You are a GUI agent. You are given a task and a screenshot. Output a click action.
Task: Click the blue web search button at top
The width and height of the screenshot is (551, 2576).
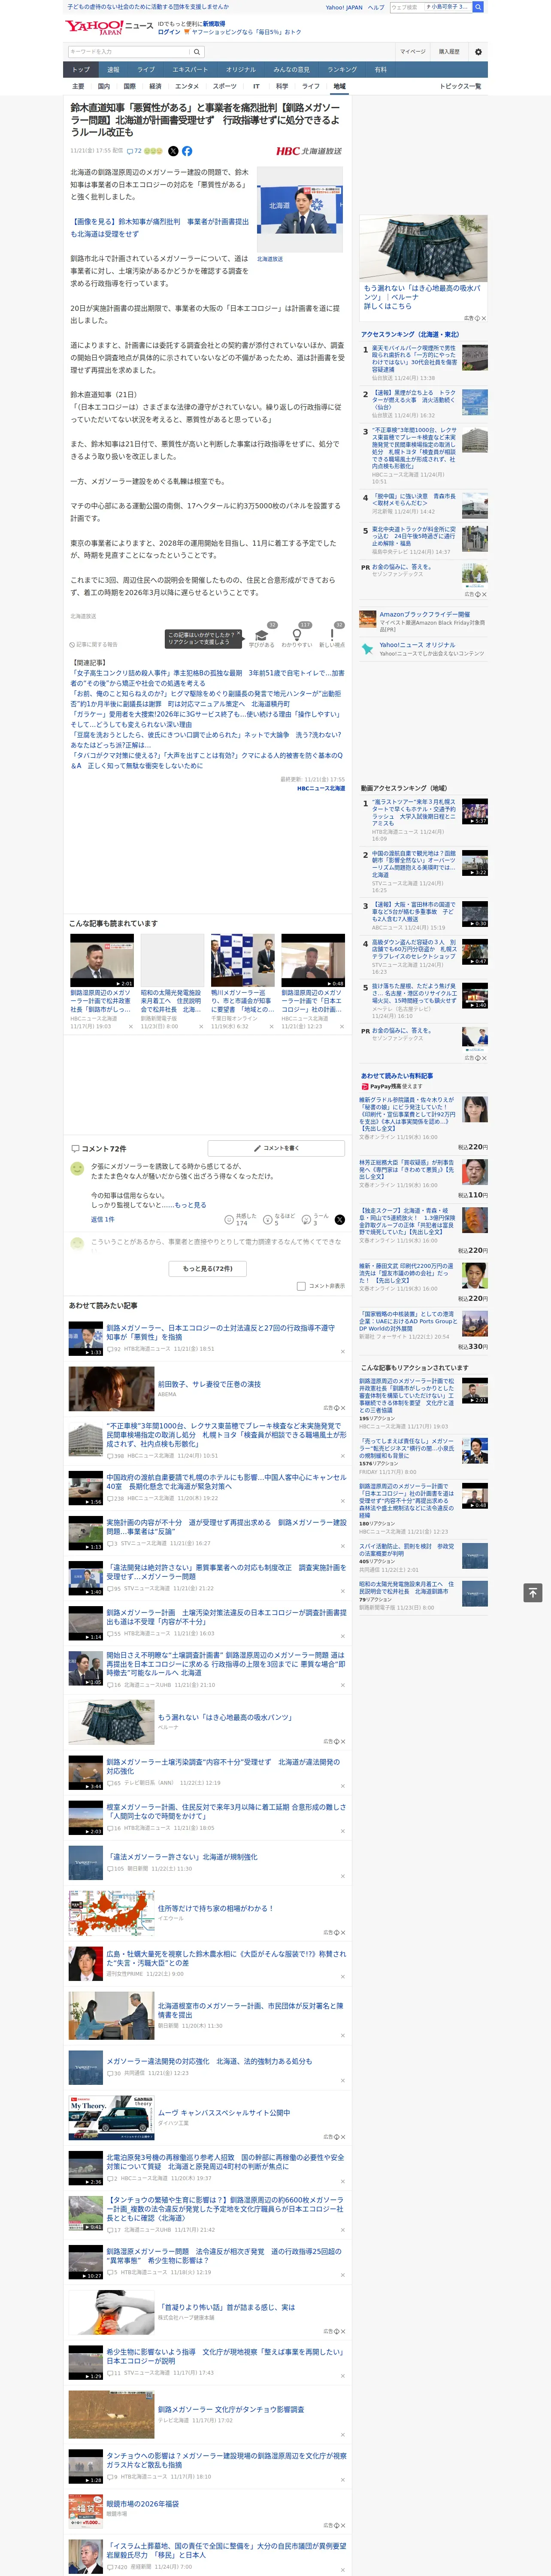tap(478, 7)
